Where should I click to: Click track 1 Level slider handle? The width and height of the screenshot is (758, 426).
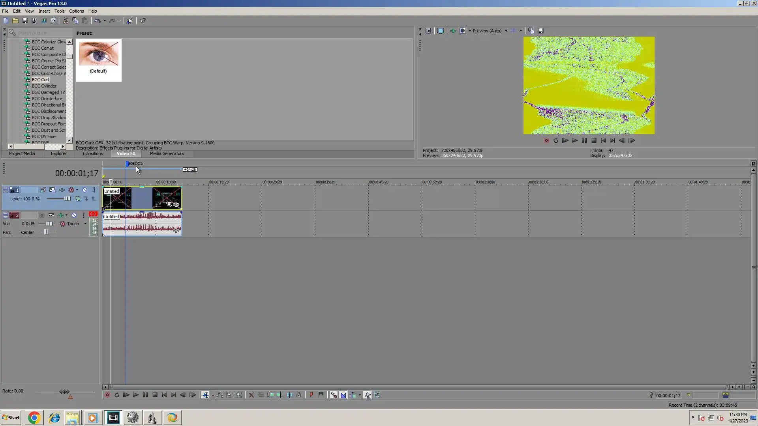pos(67,199)
